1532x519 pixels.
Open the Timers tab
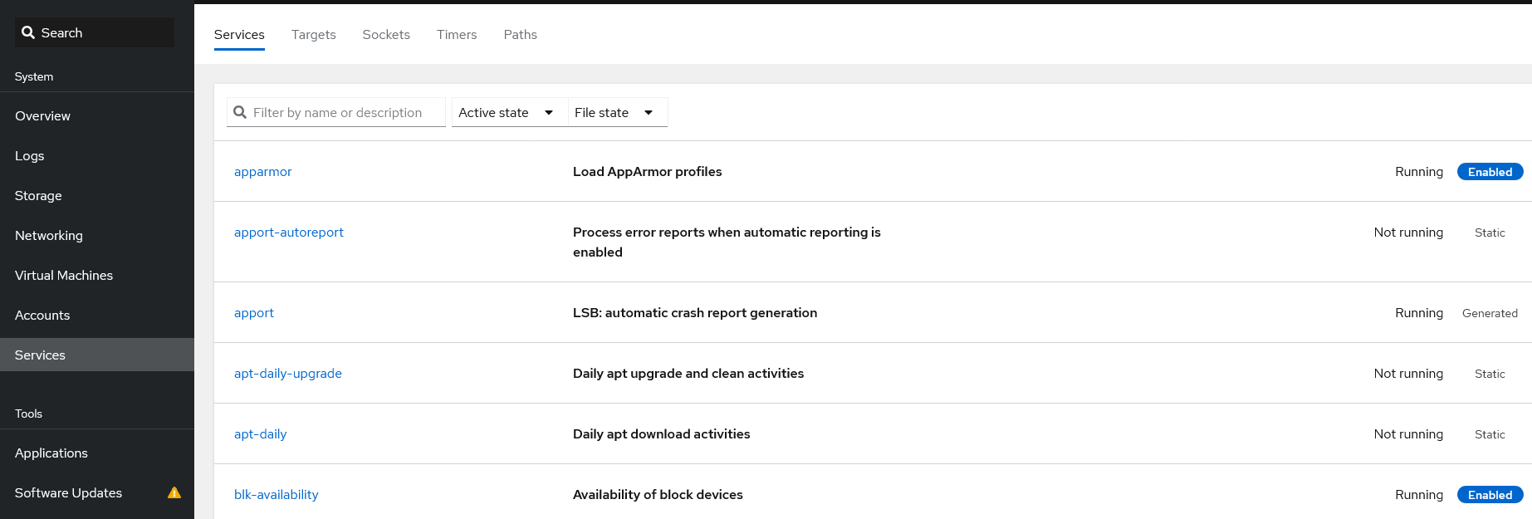(x=457, y=35)
